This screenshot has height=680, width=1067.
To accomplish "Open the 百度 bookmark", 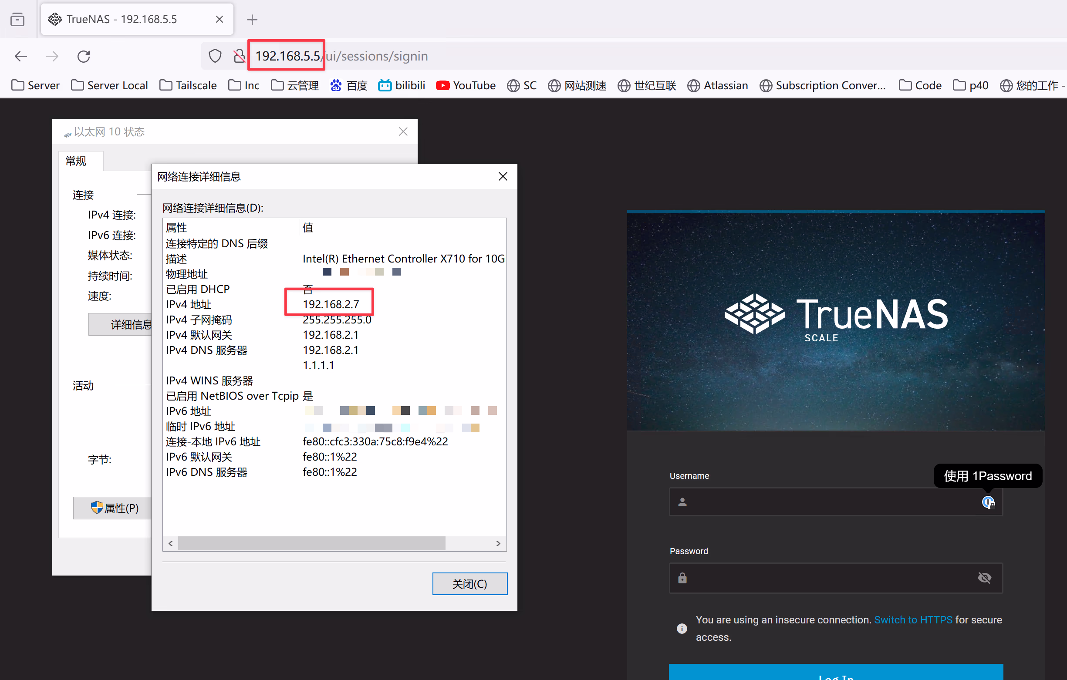I will click(x=349, y=85).
